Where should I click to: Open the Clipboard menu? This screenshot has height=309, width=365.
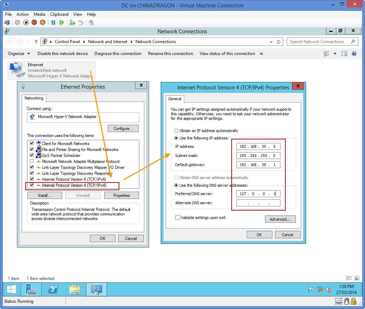(x=59, y=14)
